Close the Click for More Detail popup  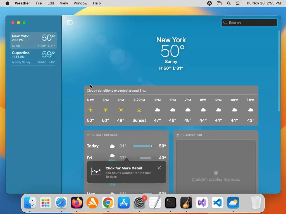[x=159, y=168]
